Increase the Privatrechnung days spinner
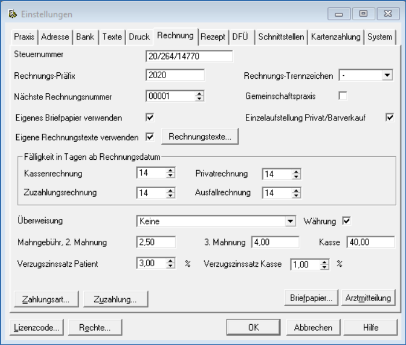Screen dimensions: 406x345 tap(296, 171)
